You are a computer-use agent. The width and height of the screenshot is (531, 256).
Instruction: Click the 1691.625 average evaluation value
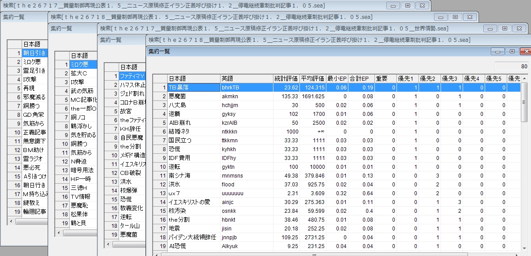(x=312, y=96)
